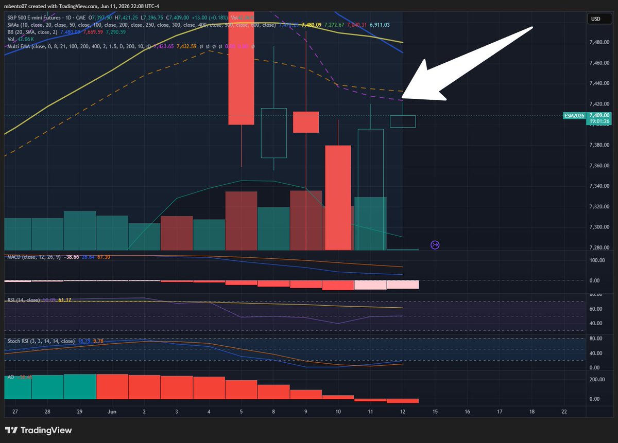The width and height of the screenshot is (618, 443).
Task: Click the 15 date label on time axis
Action: point(435,412)
